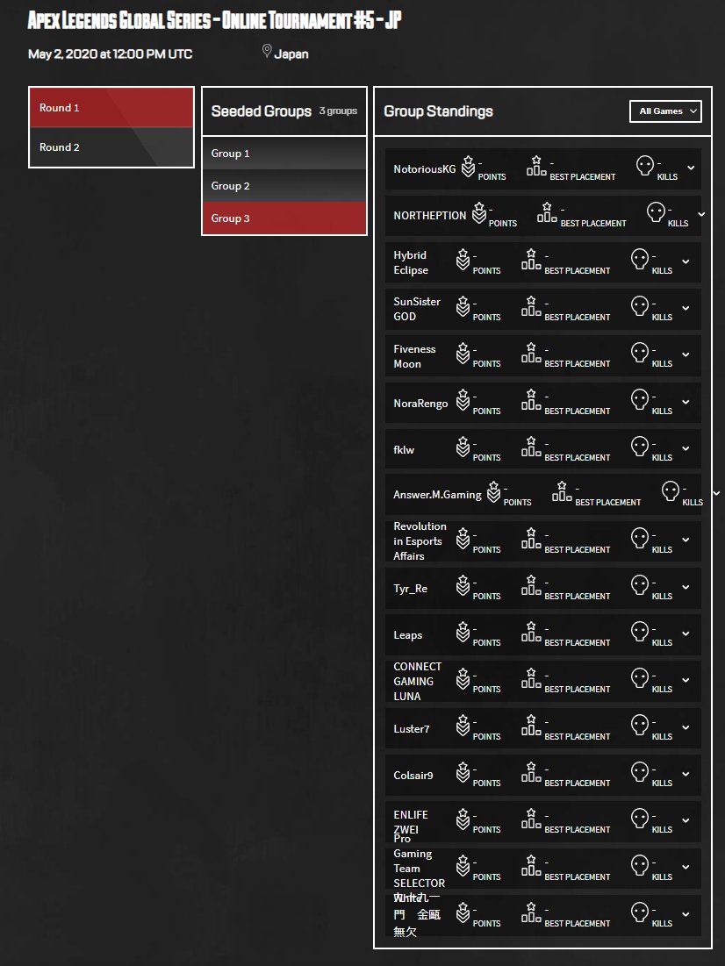Click the skull icon in Leaps row
This screenshot has width=725, height=966.
pos(640,632)
